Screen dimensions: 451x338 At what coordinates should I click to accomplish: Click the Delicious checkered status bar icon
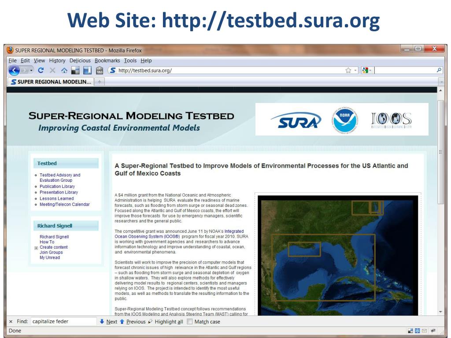pos(410,331)
